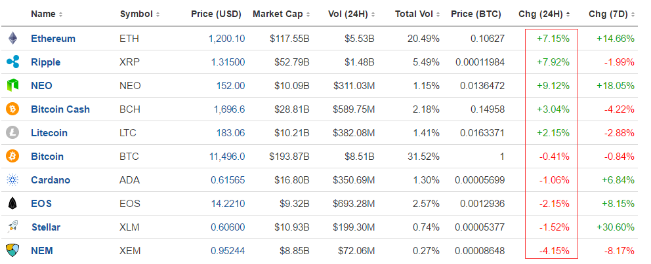Click total volume 31.52%

pyautogui.click(x=423, y=157)
